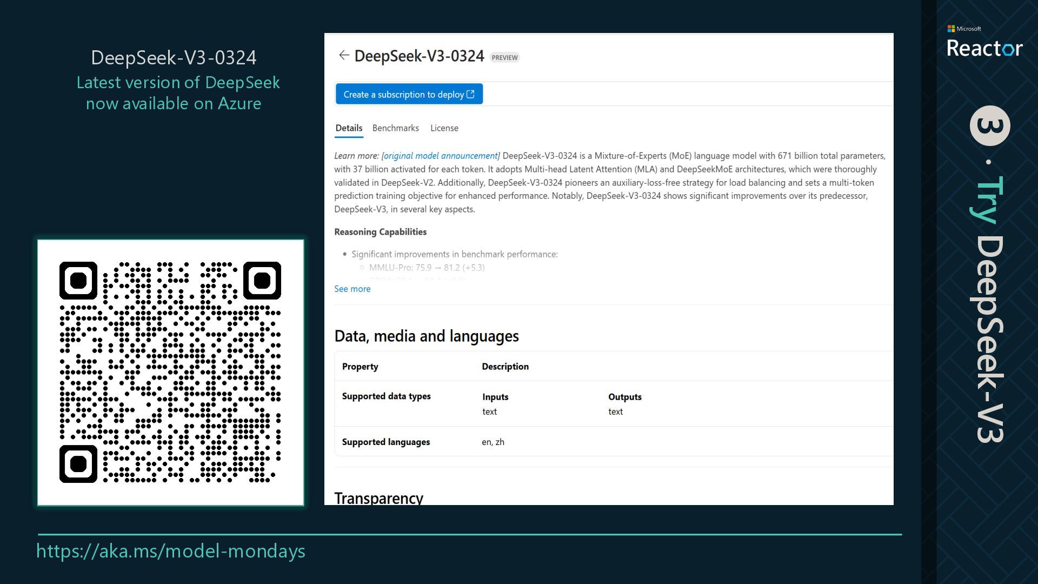1038x584 pixels.
Task: Open the License tab
Action: [x=444, y=128]
